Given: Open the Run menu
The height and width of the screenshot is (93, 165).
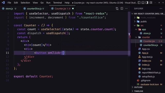Looking at the screenshot, I should (48, 3).
